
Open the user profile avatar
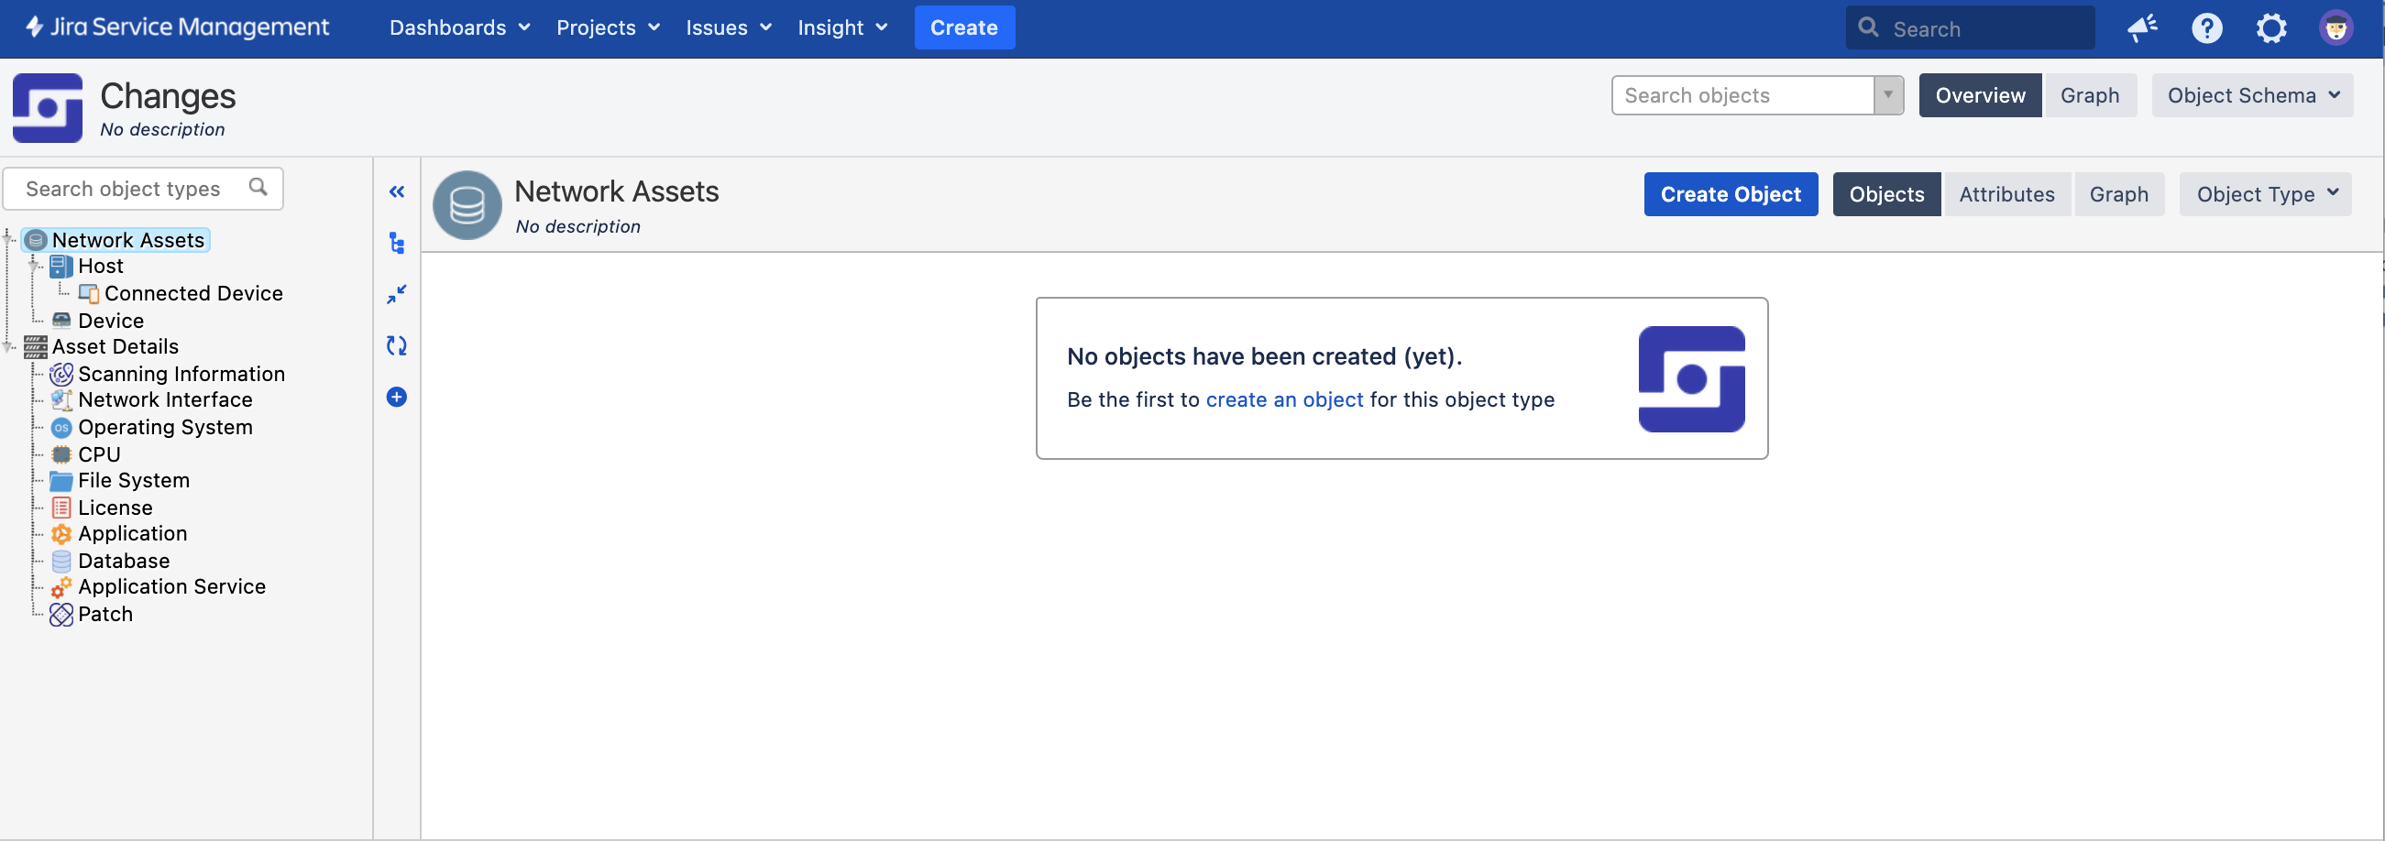click(2334, 28)
